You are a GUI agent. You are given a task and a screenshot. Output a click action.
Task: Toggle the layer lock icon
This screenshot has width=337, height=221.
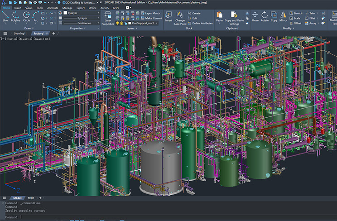(125, 23)
